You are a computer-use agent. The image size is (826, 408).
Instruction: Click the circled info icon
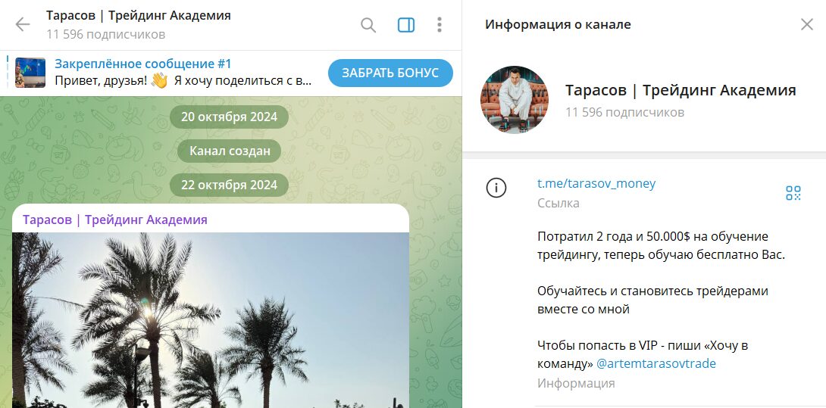(496, 188)
